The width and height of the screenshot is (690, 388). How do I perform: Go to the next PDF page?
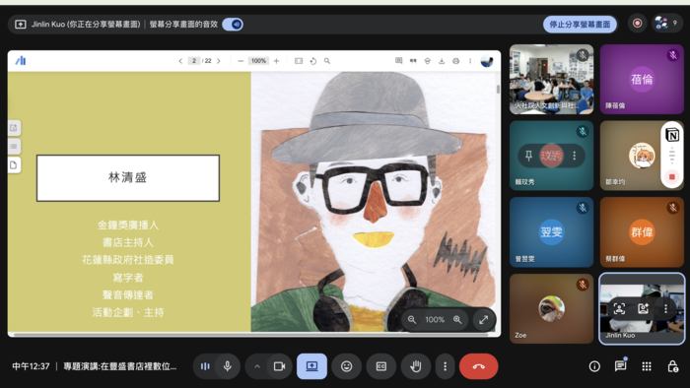click(219, 61)
